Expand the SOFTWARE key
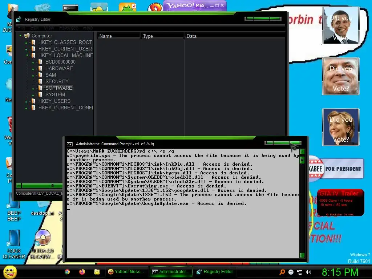Viewport: 372px width, 279px height. [33, 89]
